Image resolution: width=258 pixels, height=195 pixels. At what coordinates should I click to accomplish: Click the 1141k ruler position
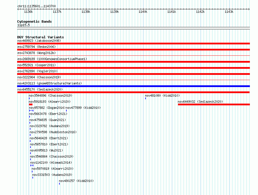[172, 12]
